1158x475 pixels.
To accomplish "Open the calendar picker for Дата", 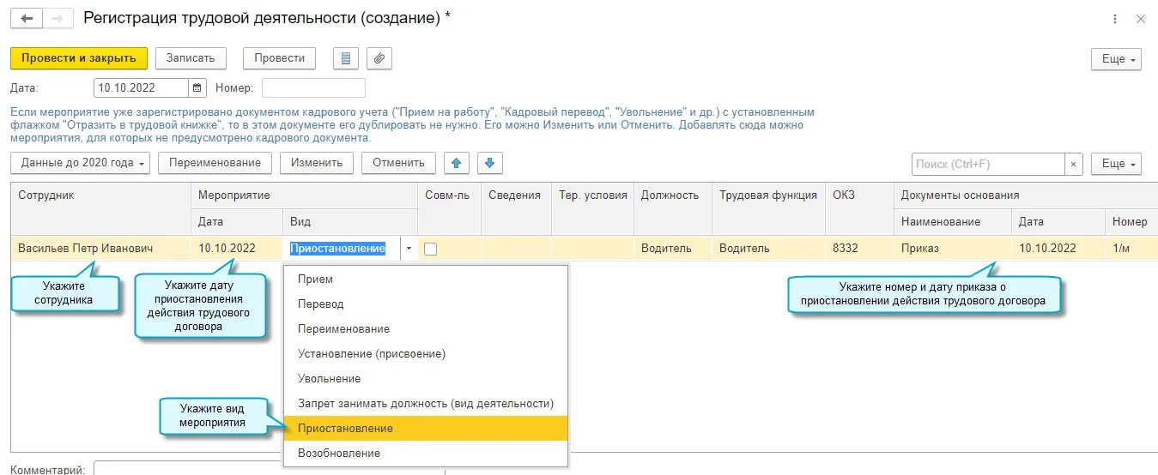I will [x=198, y=87].
